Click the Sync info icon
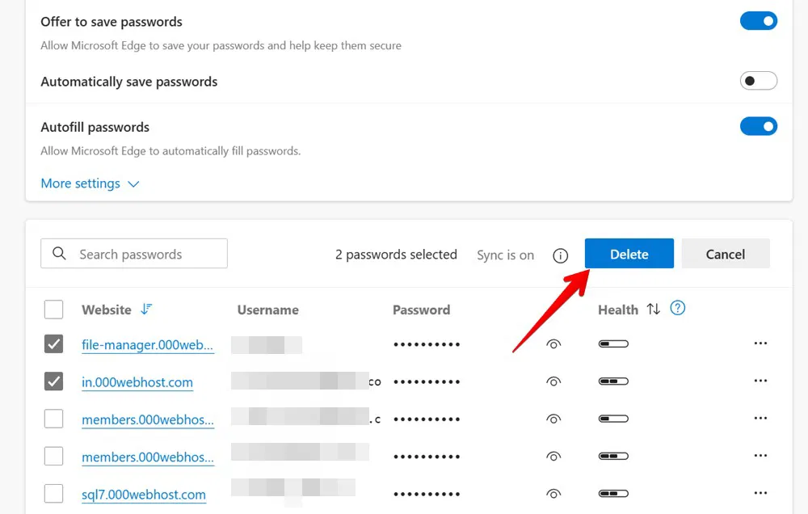The width and height of the screenshot is (808, 514). coord(561,255)
